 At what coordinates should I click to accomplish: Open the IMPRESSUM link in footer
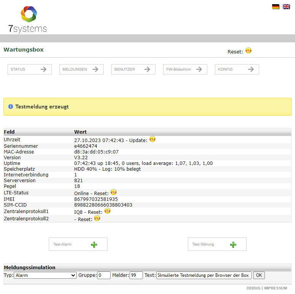tap(276, 288)
